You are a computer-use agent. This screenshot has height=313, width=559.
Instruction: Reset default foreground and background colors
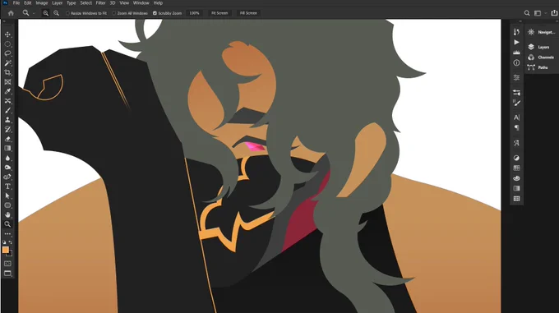(4, 242)
